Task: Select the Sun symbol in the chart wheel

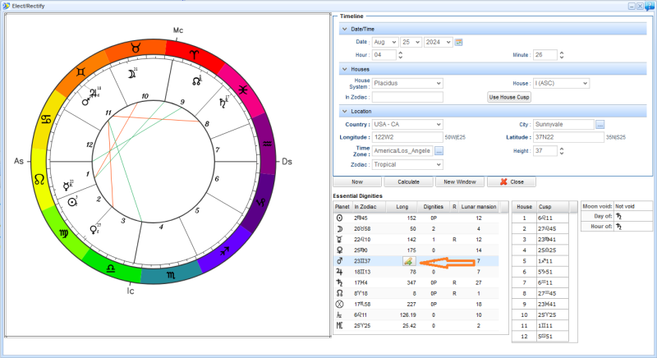Action: 73,202
